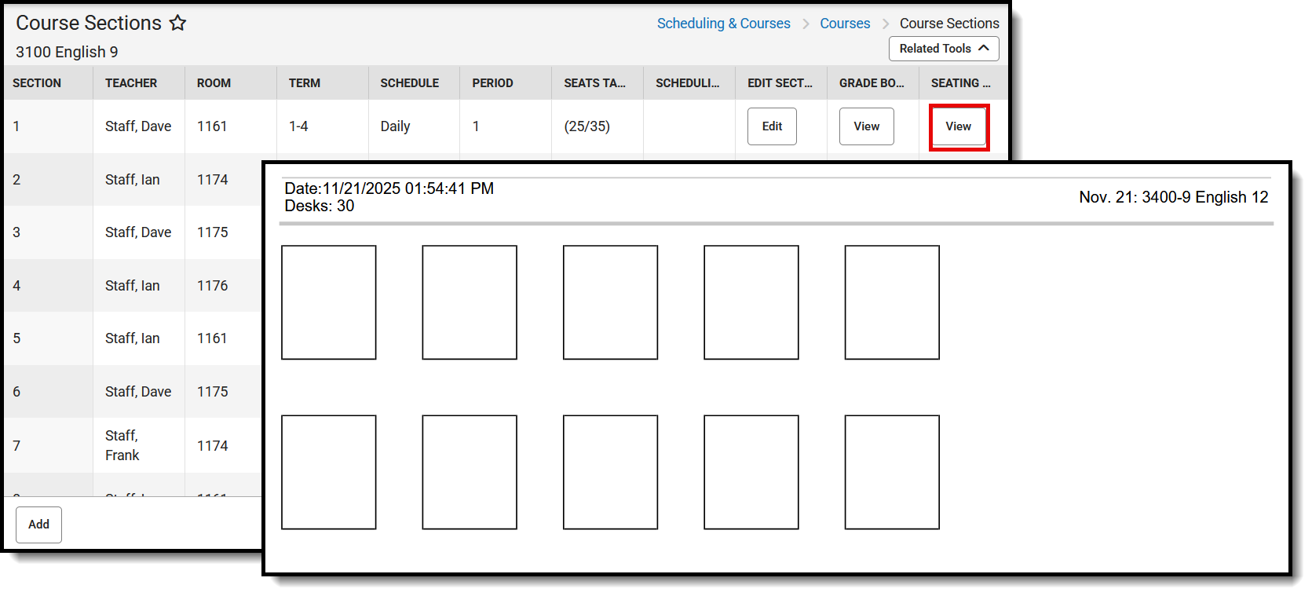
Task: Select Staff, Ian in section 5 row
Action: 133,338
